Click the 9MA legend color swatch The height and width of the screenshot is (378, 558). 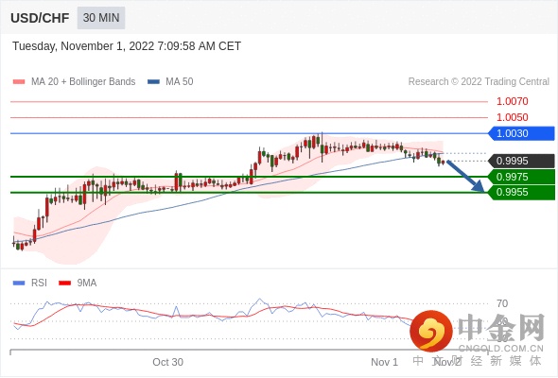click(x=64, y=283)
